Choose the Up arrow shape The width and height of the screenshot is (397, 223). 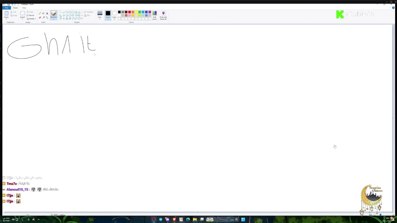[x=79, y=15]
